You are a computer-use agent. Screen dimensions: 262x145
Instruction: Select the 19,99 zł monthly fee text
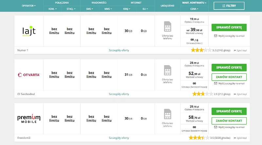pos(194,19)
